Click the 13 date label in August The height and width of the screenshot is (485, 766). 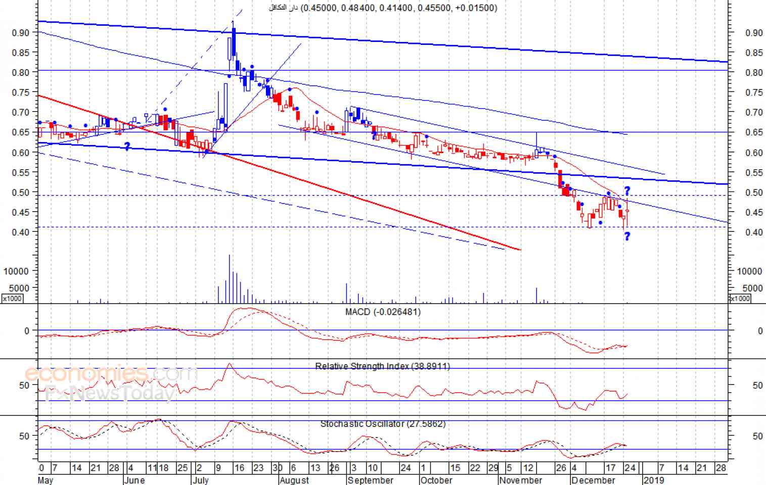315,468
